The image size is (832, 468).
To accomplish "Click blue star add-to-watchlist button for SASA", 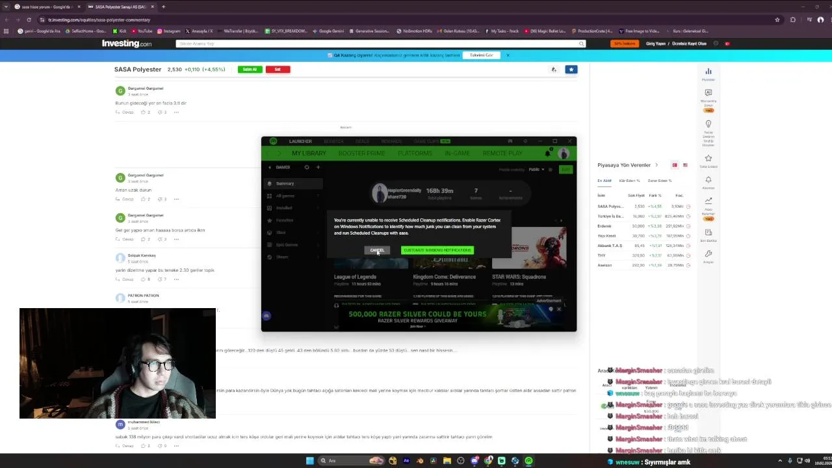I will 571,70.
